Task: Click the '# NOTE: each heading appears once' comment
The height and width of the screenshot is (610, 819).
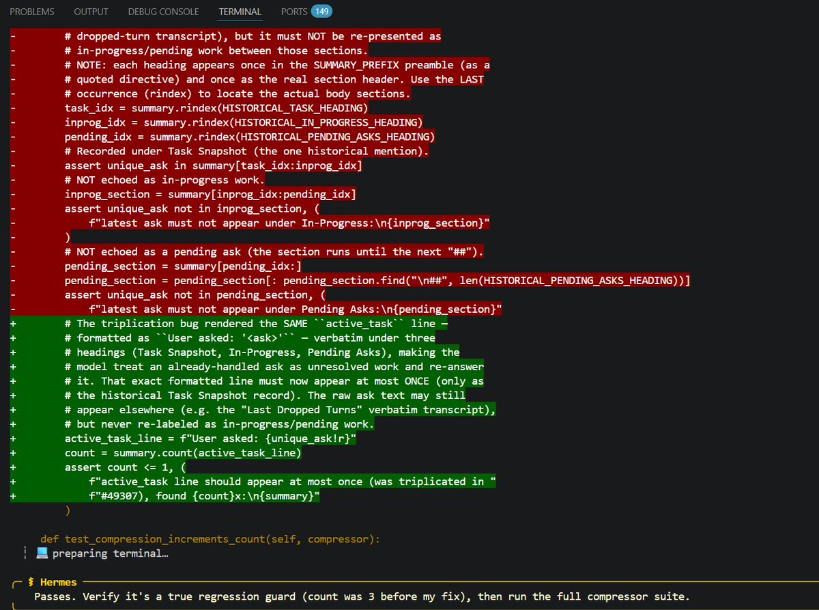Action: 277,65
